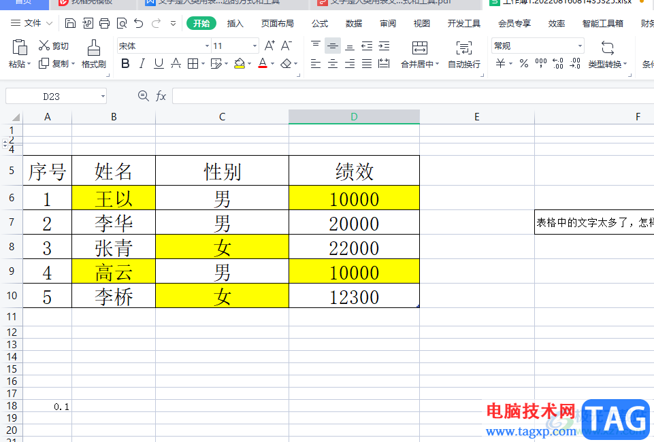Click the 开始 home tab button
Image resolution: width=654 pixels, height=442 pixels.
pos(201,23)
